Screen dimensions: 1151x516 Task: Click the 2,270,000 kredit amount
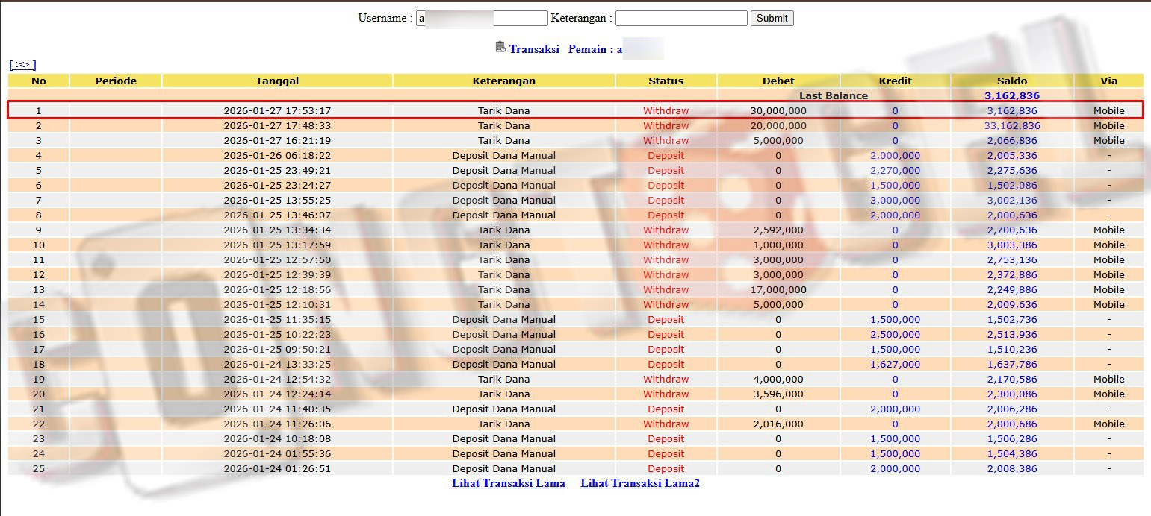point(895,170)
